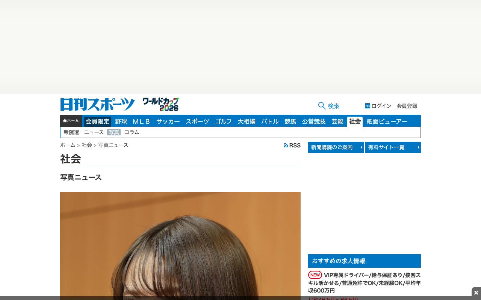Click the magnifying glass search icon
The height and width of the screenshot is (300, 481).
click(x=322, y=106)
